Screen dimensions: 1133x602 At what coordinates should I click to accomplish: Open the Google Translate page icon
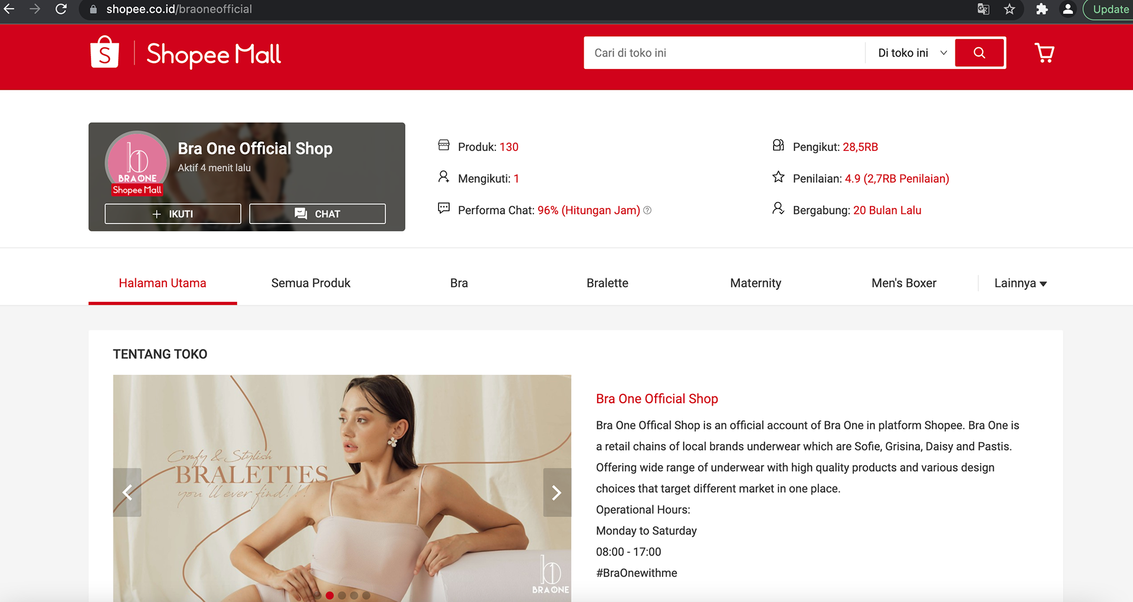pyautogui.click(x=983, y=9)
